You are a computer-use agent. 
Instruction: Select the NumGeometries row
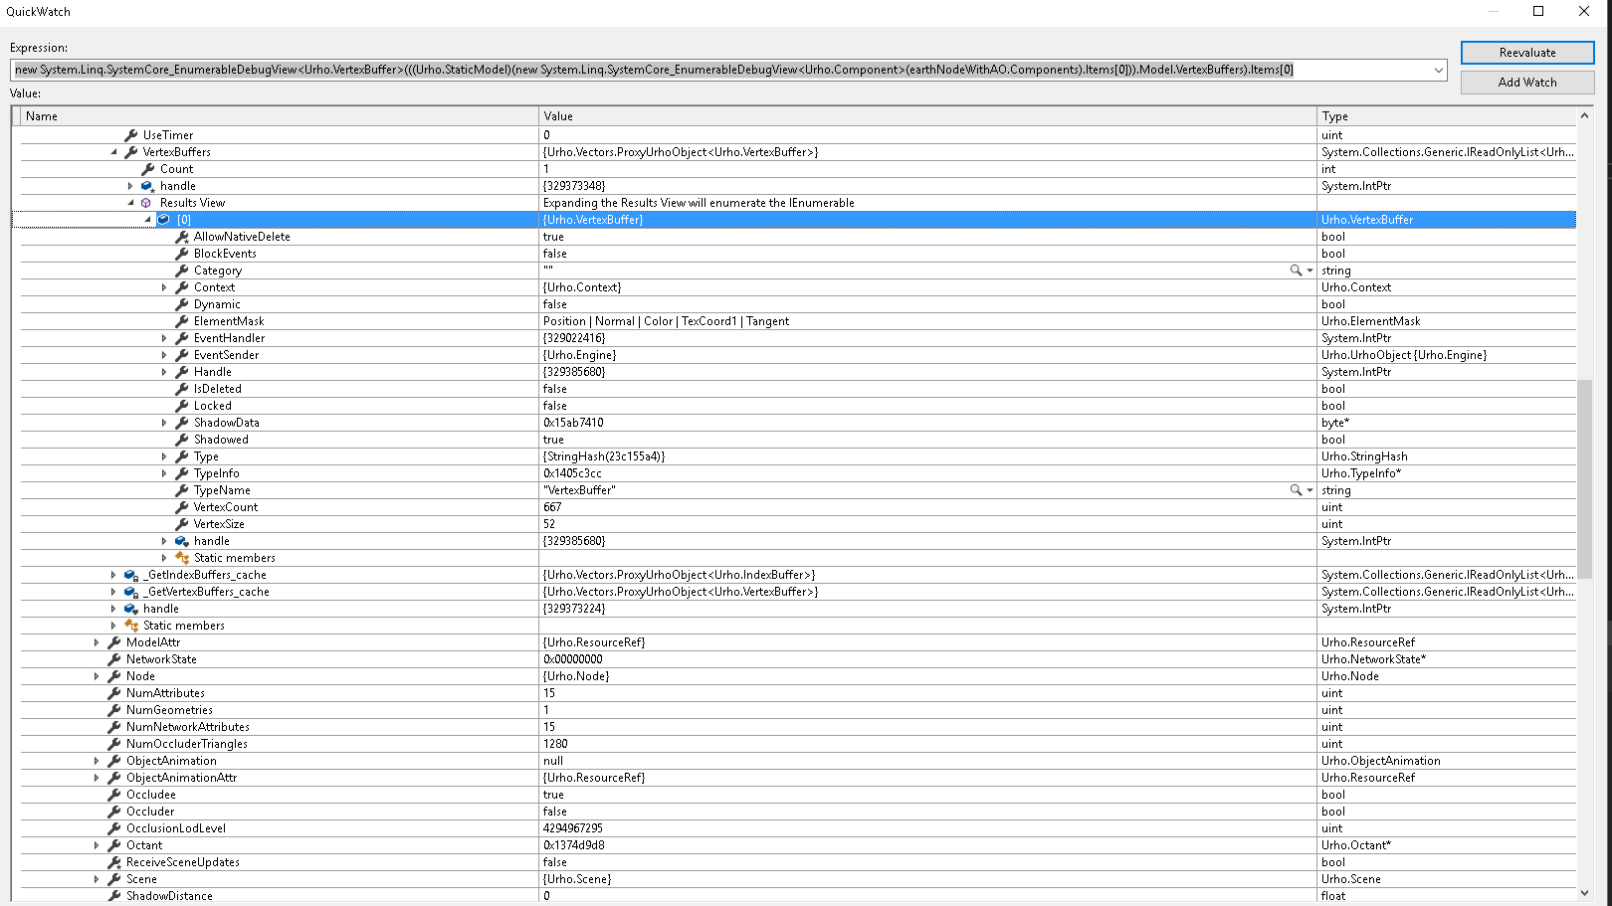pyautogui.click(x=798, y=710)
